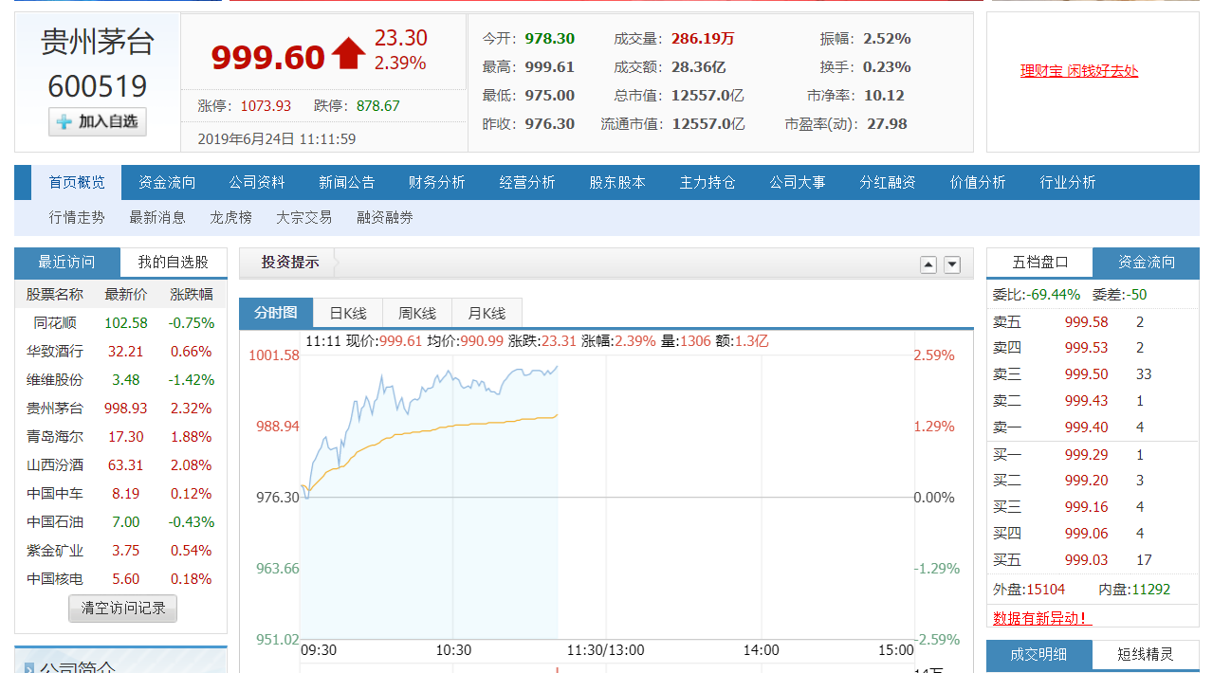
Task: Click the 清空访问记录 button
Action: point(123,609)
